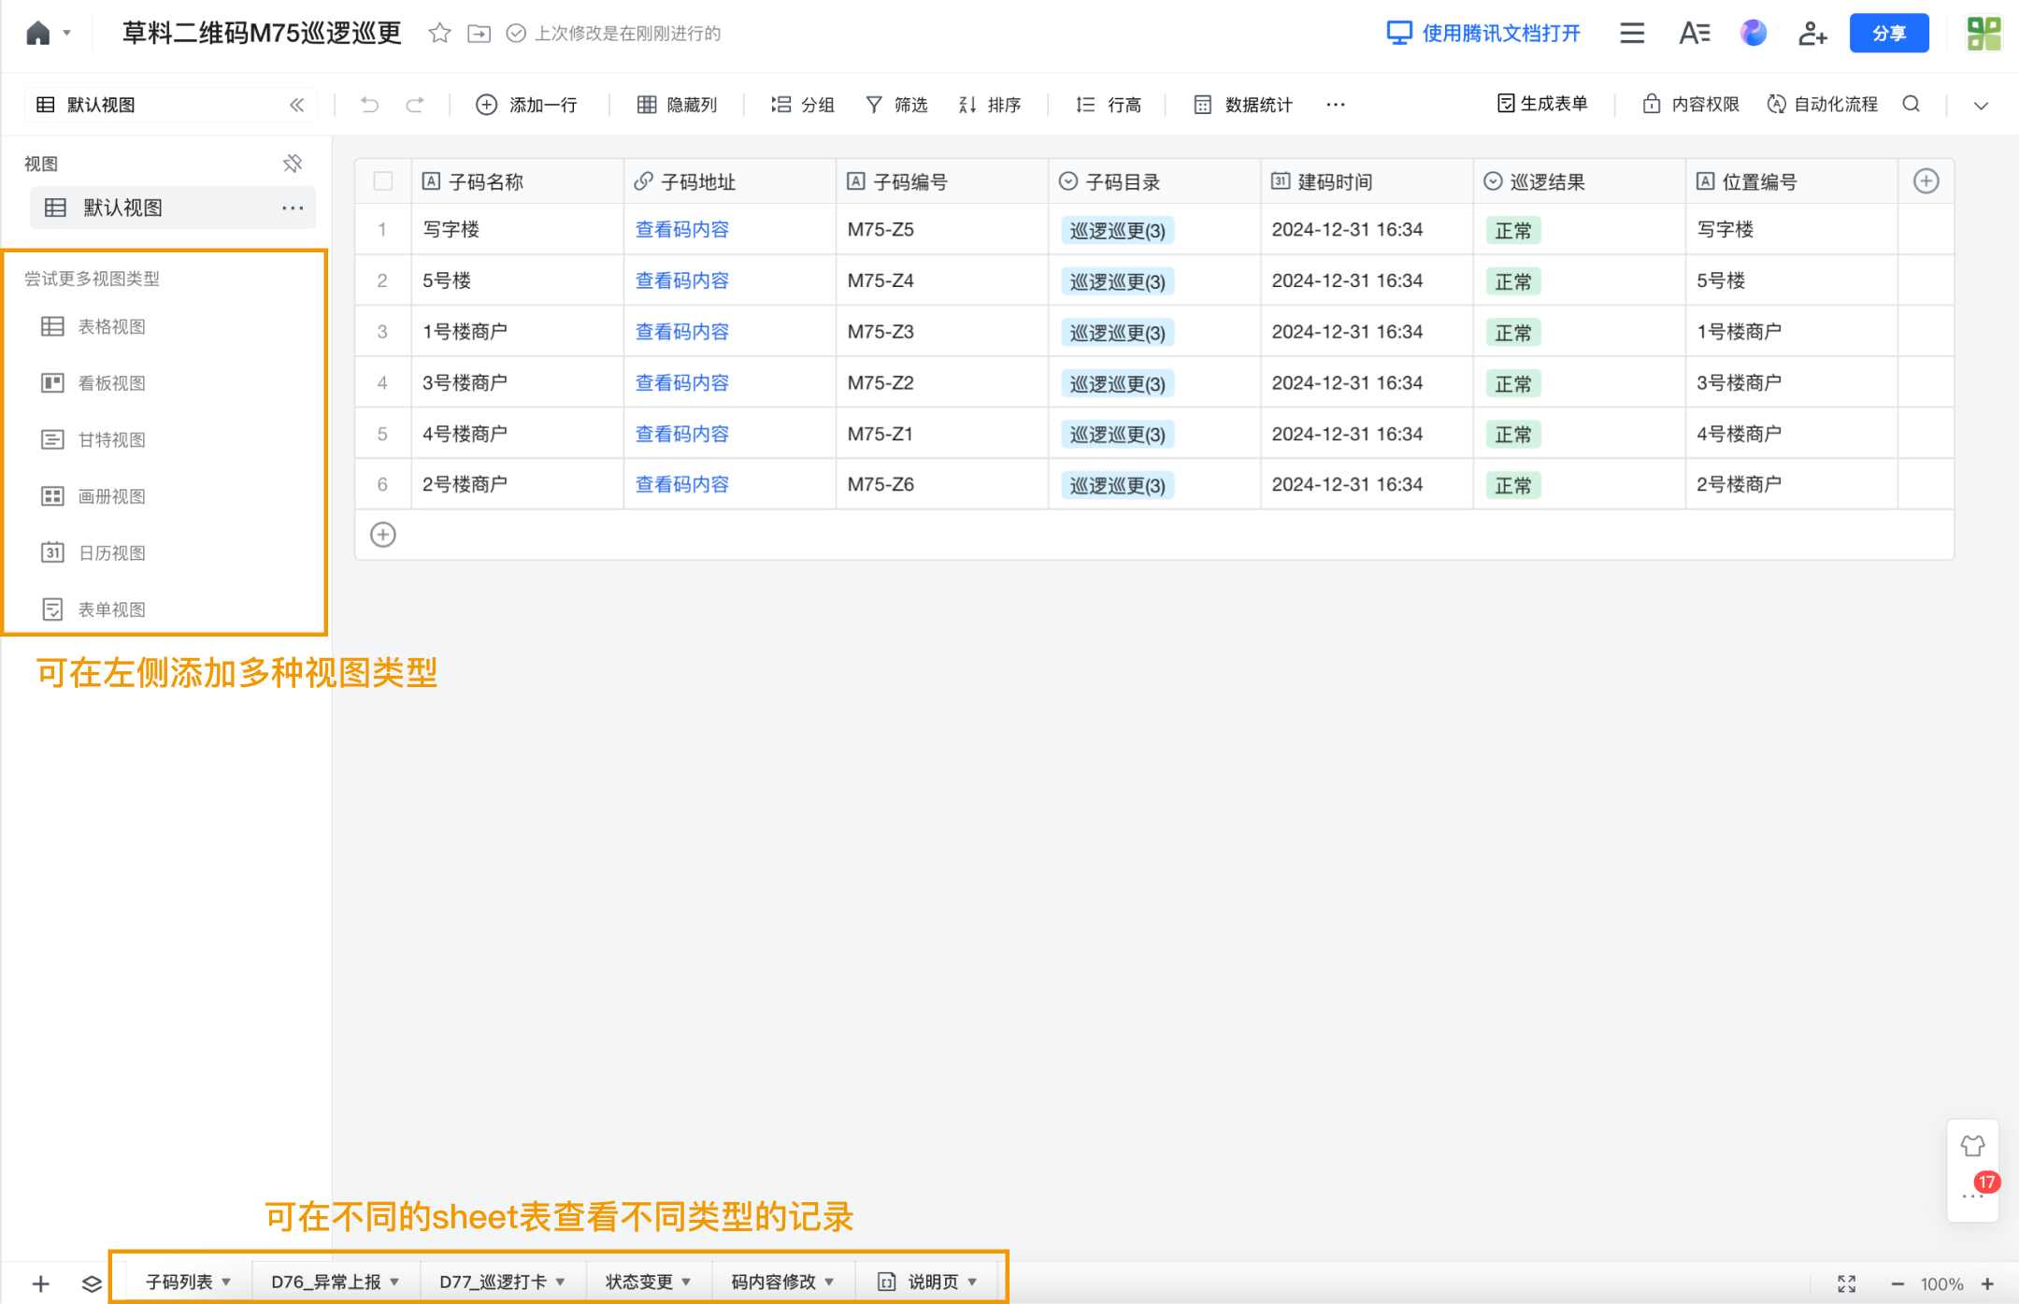Open 状态变更 sheet dropdown arrow
Viewport: 2019px width, 1304px height.
click(686, 1282)
